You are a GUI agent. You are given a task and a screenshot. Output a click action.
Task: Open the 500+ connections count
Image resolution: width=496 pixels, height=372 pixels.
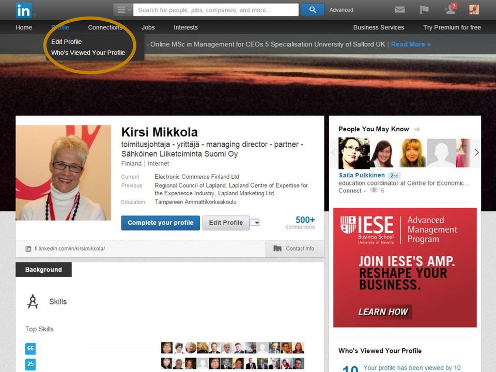coord(300,222)
